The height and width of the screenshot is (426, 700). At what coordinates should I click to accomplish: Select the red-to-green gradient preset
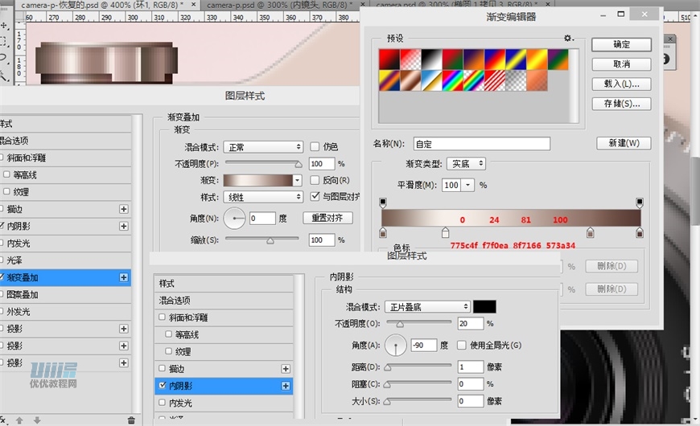click(x=453, y=59)
